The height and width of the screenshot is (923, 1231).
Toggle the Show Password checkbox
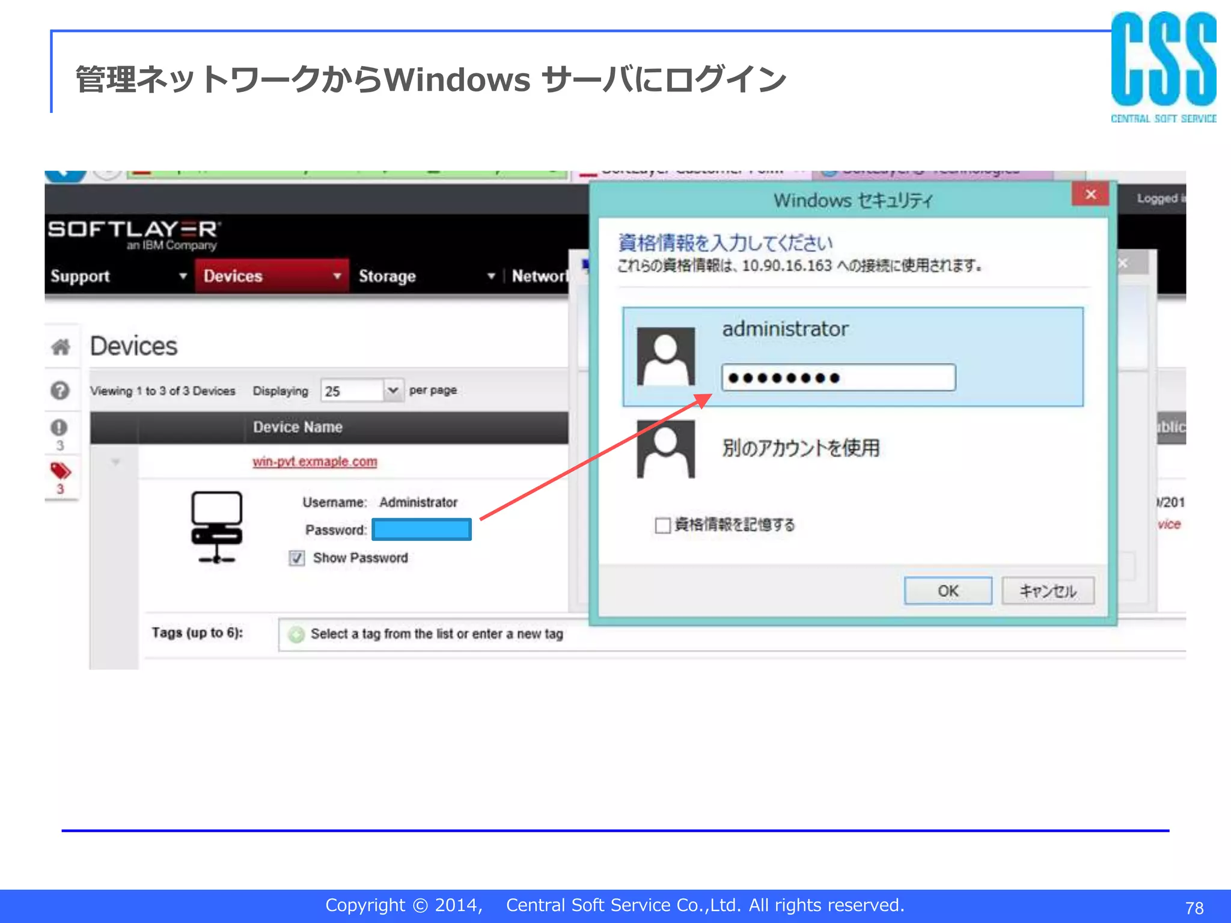[297, 558]
